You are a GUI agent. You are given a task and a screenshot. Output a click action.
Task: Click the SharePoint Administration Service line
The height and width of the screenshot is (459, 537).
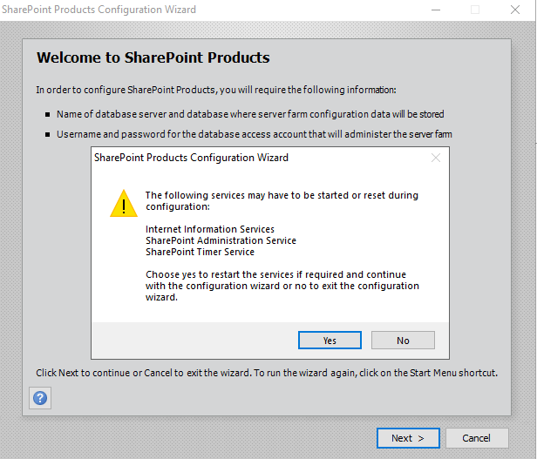[221, 240]
